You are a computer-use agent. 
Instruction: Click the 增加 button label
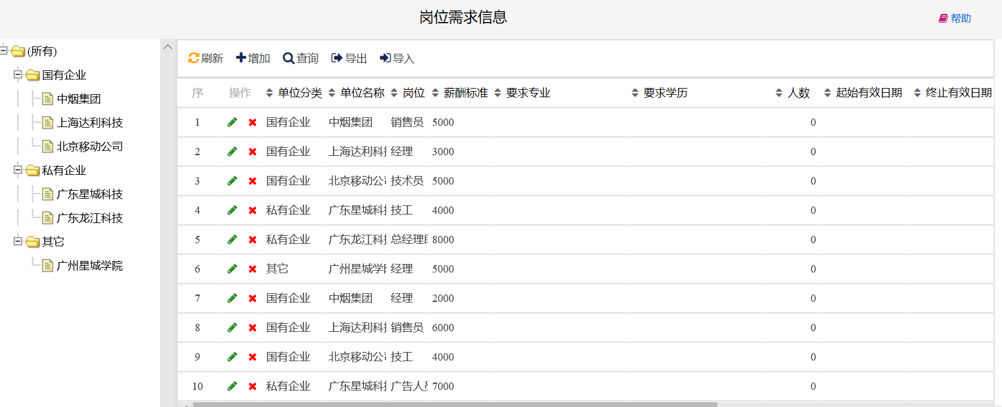[259, 58]
